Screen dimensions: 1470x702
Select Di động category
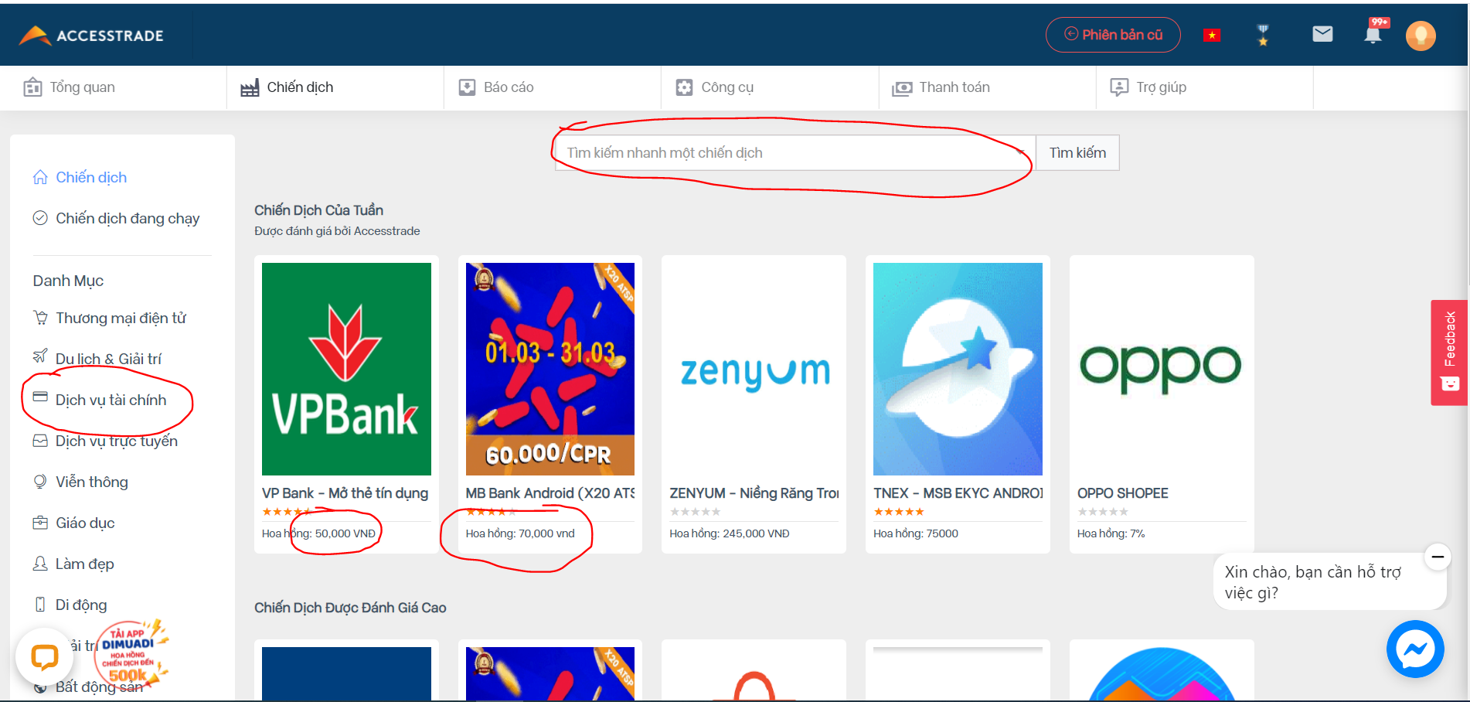point(81,605)
